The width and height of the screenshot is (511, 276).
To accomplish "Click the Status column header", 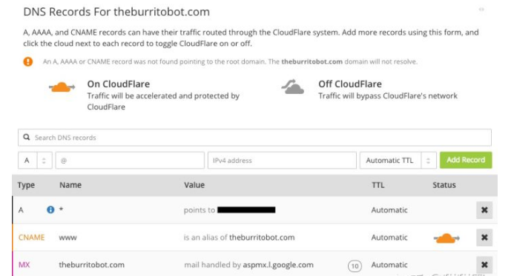I will 444,185.
